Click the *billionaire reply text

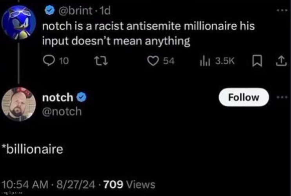click(x=32, y=149)
